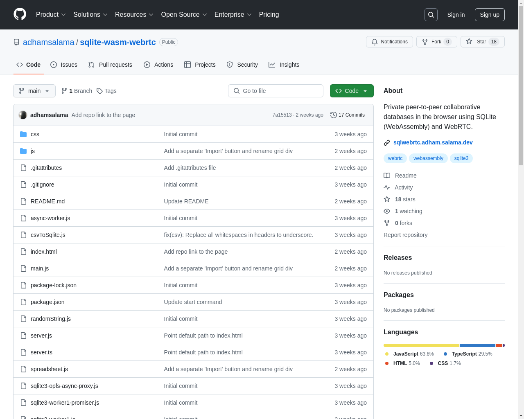
Task: Open the sqlite-wasm-webrtc repository link
Action: [118, 42]
